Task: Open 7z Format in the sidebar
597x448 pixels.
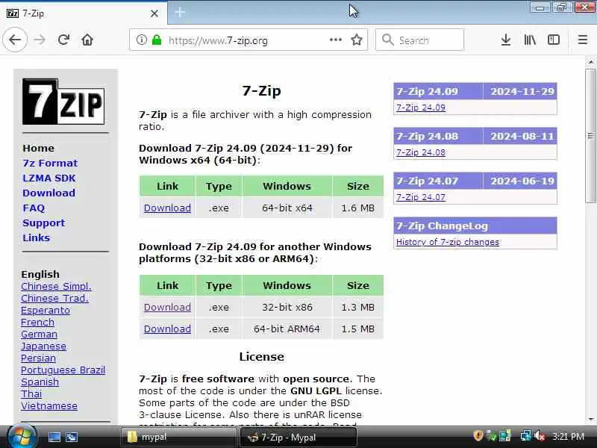Action: tap(50, 163)
